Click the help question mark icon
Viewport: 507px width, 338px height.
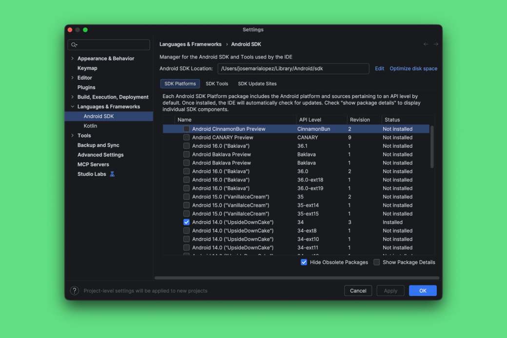75,291
